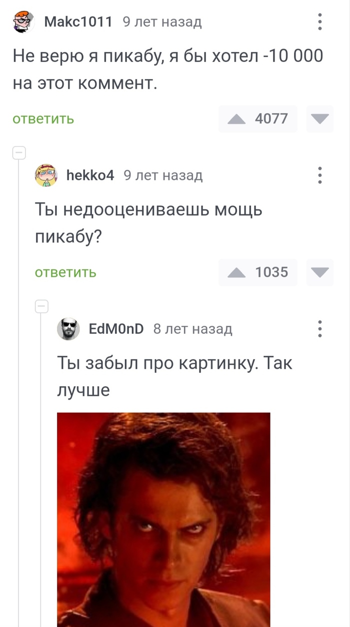Click '8 лет назад' timestamp on EdM0nD's comment
The height and width of the screenshot is (627, 350).
(x=192, y=329)
